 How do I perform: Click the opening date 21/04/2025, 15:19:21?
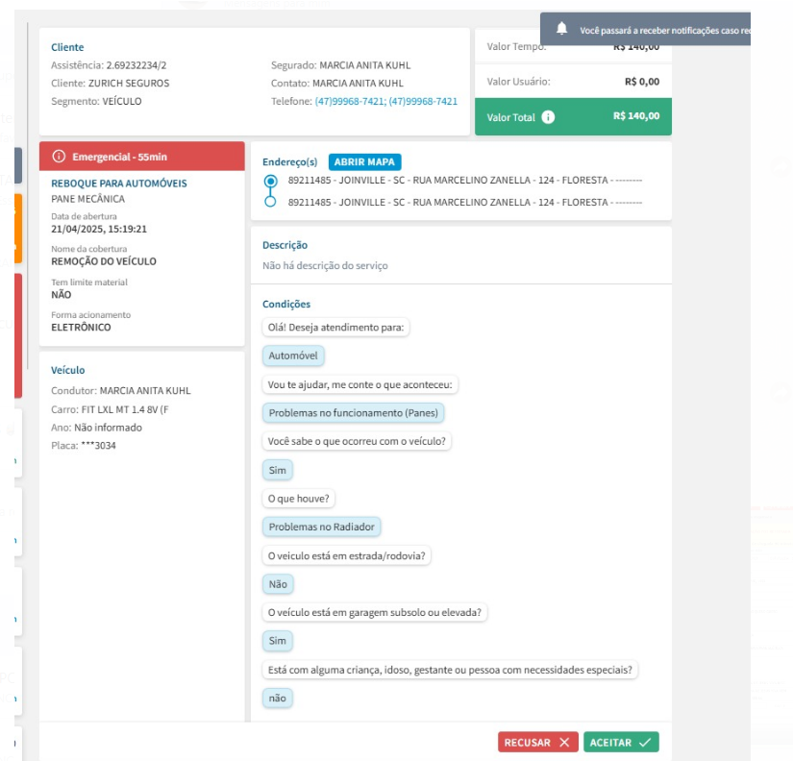click(99, 229)
